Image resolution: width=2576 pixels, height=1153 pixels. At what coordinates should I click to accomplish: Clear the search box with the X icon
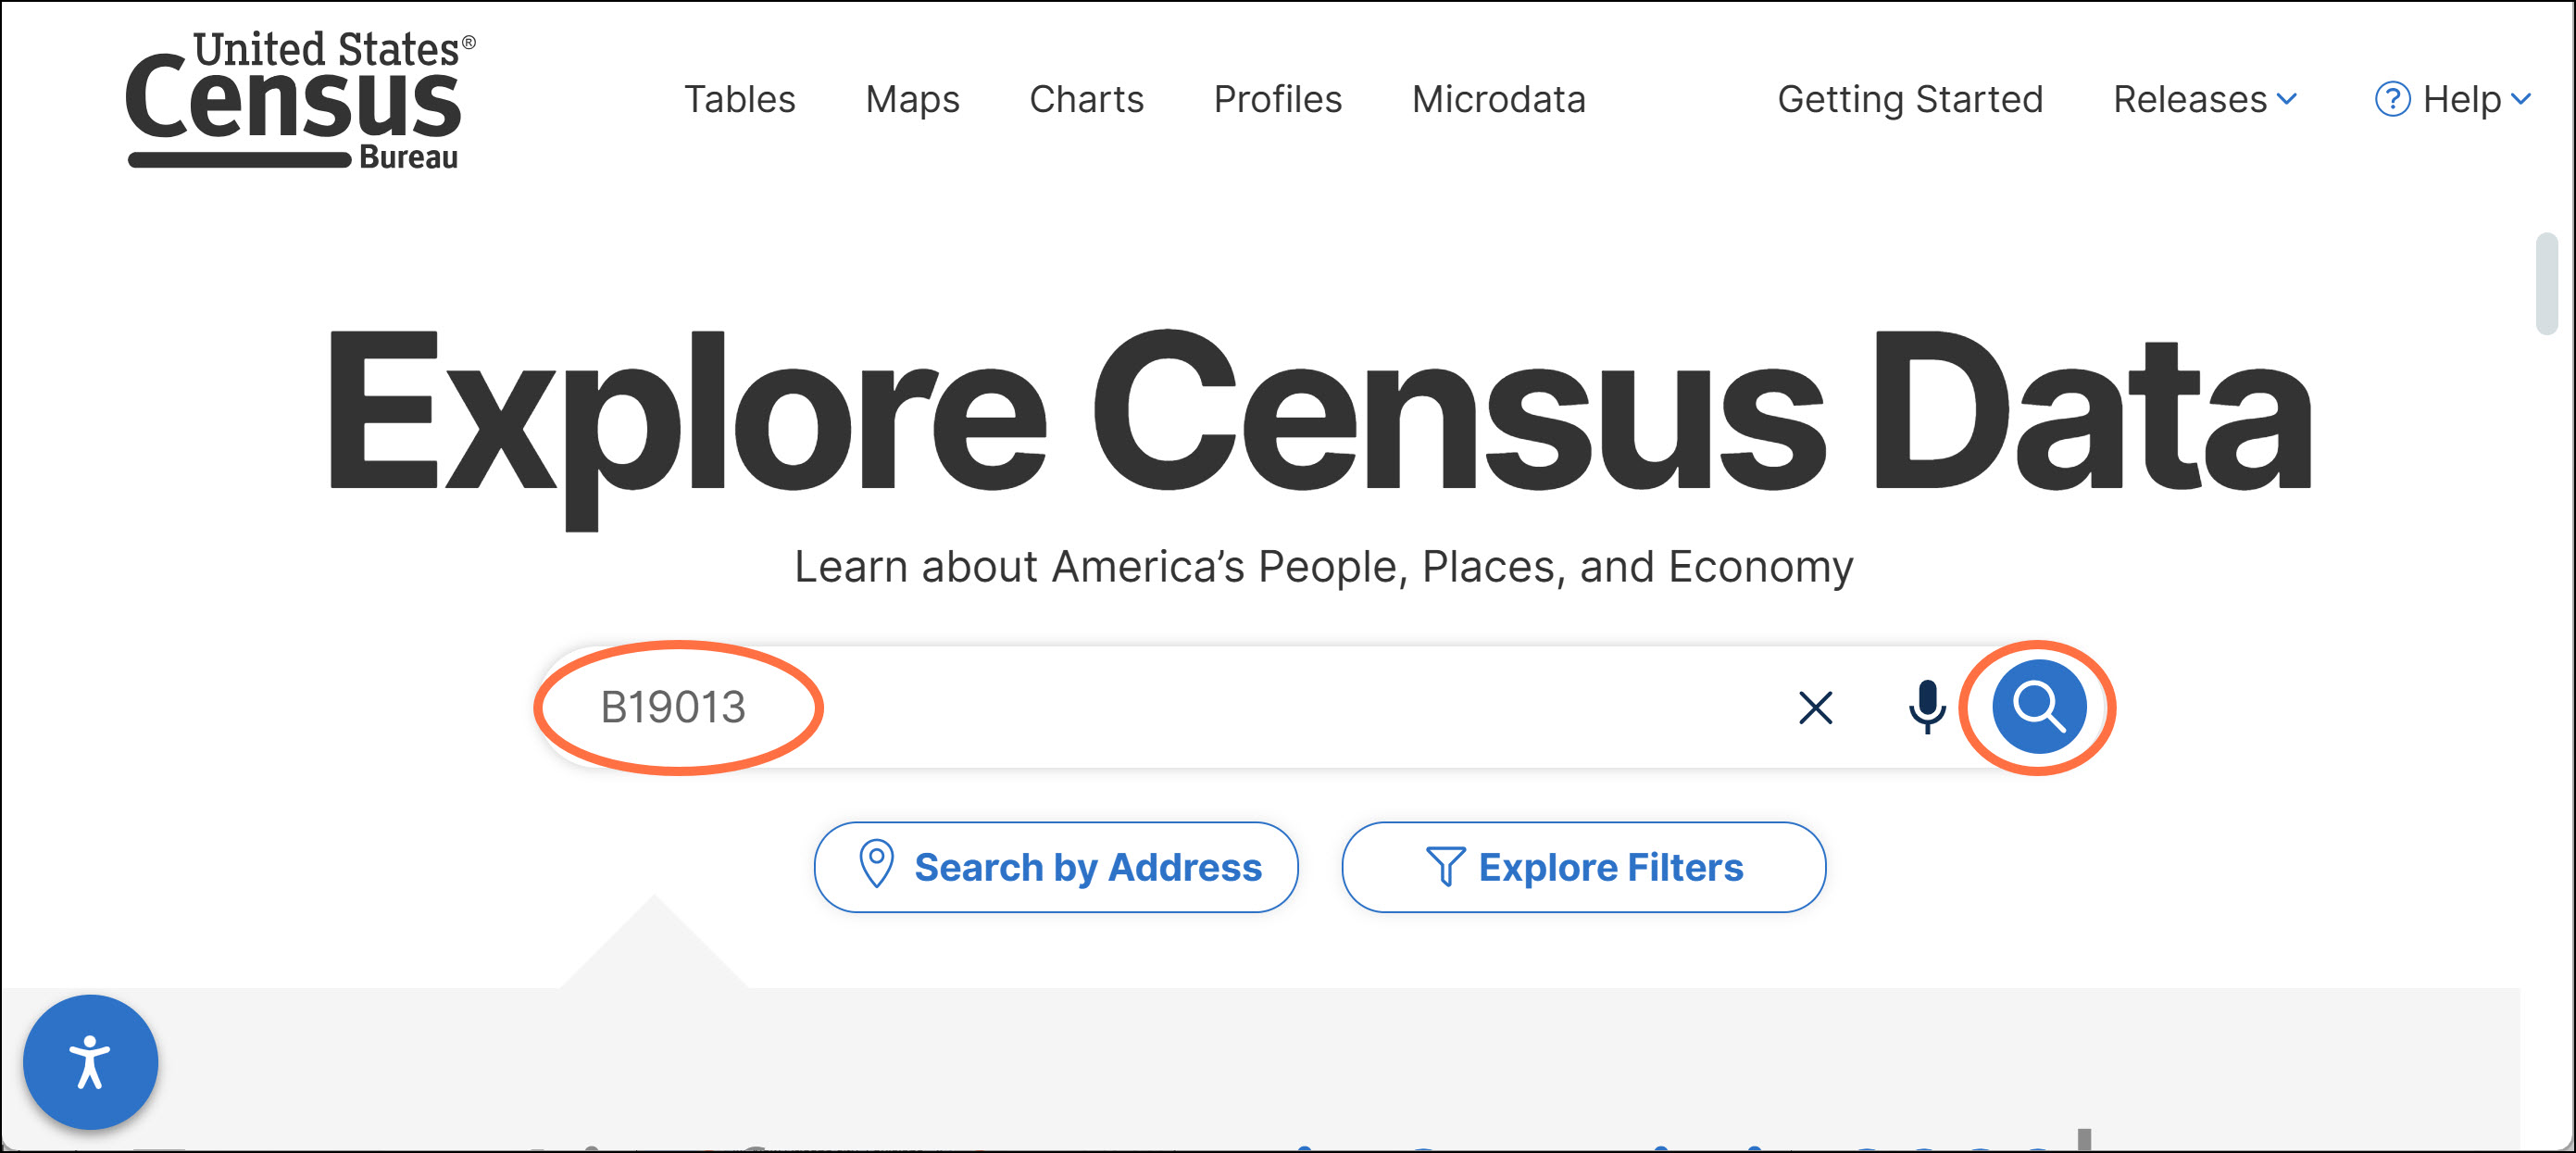click(x=1815, y=707)
